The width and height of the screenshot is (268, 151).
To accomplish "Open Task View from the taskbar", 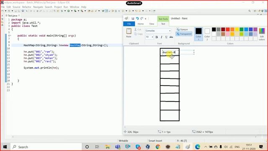I will coord(97,147).
